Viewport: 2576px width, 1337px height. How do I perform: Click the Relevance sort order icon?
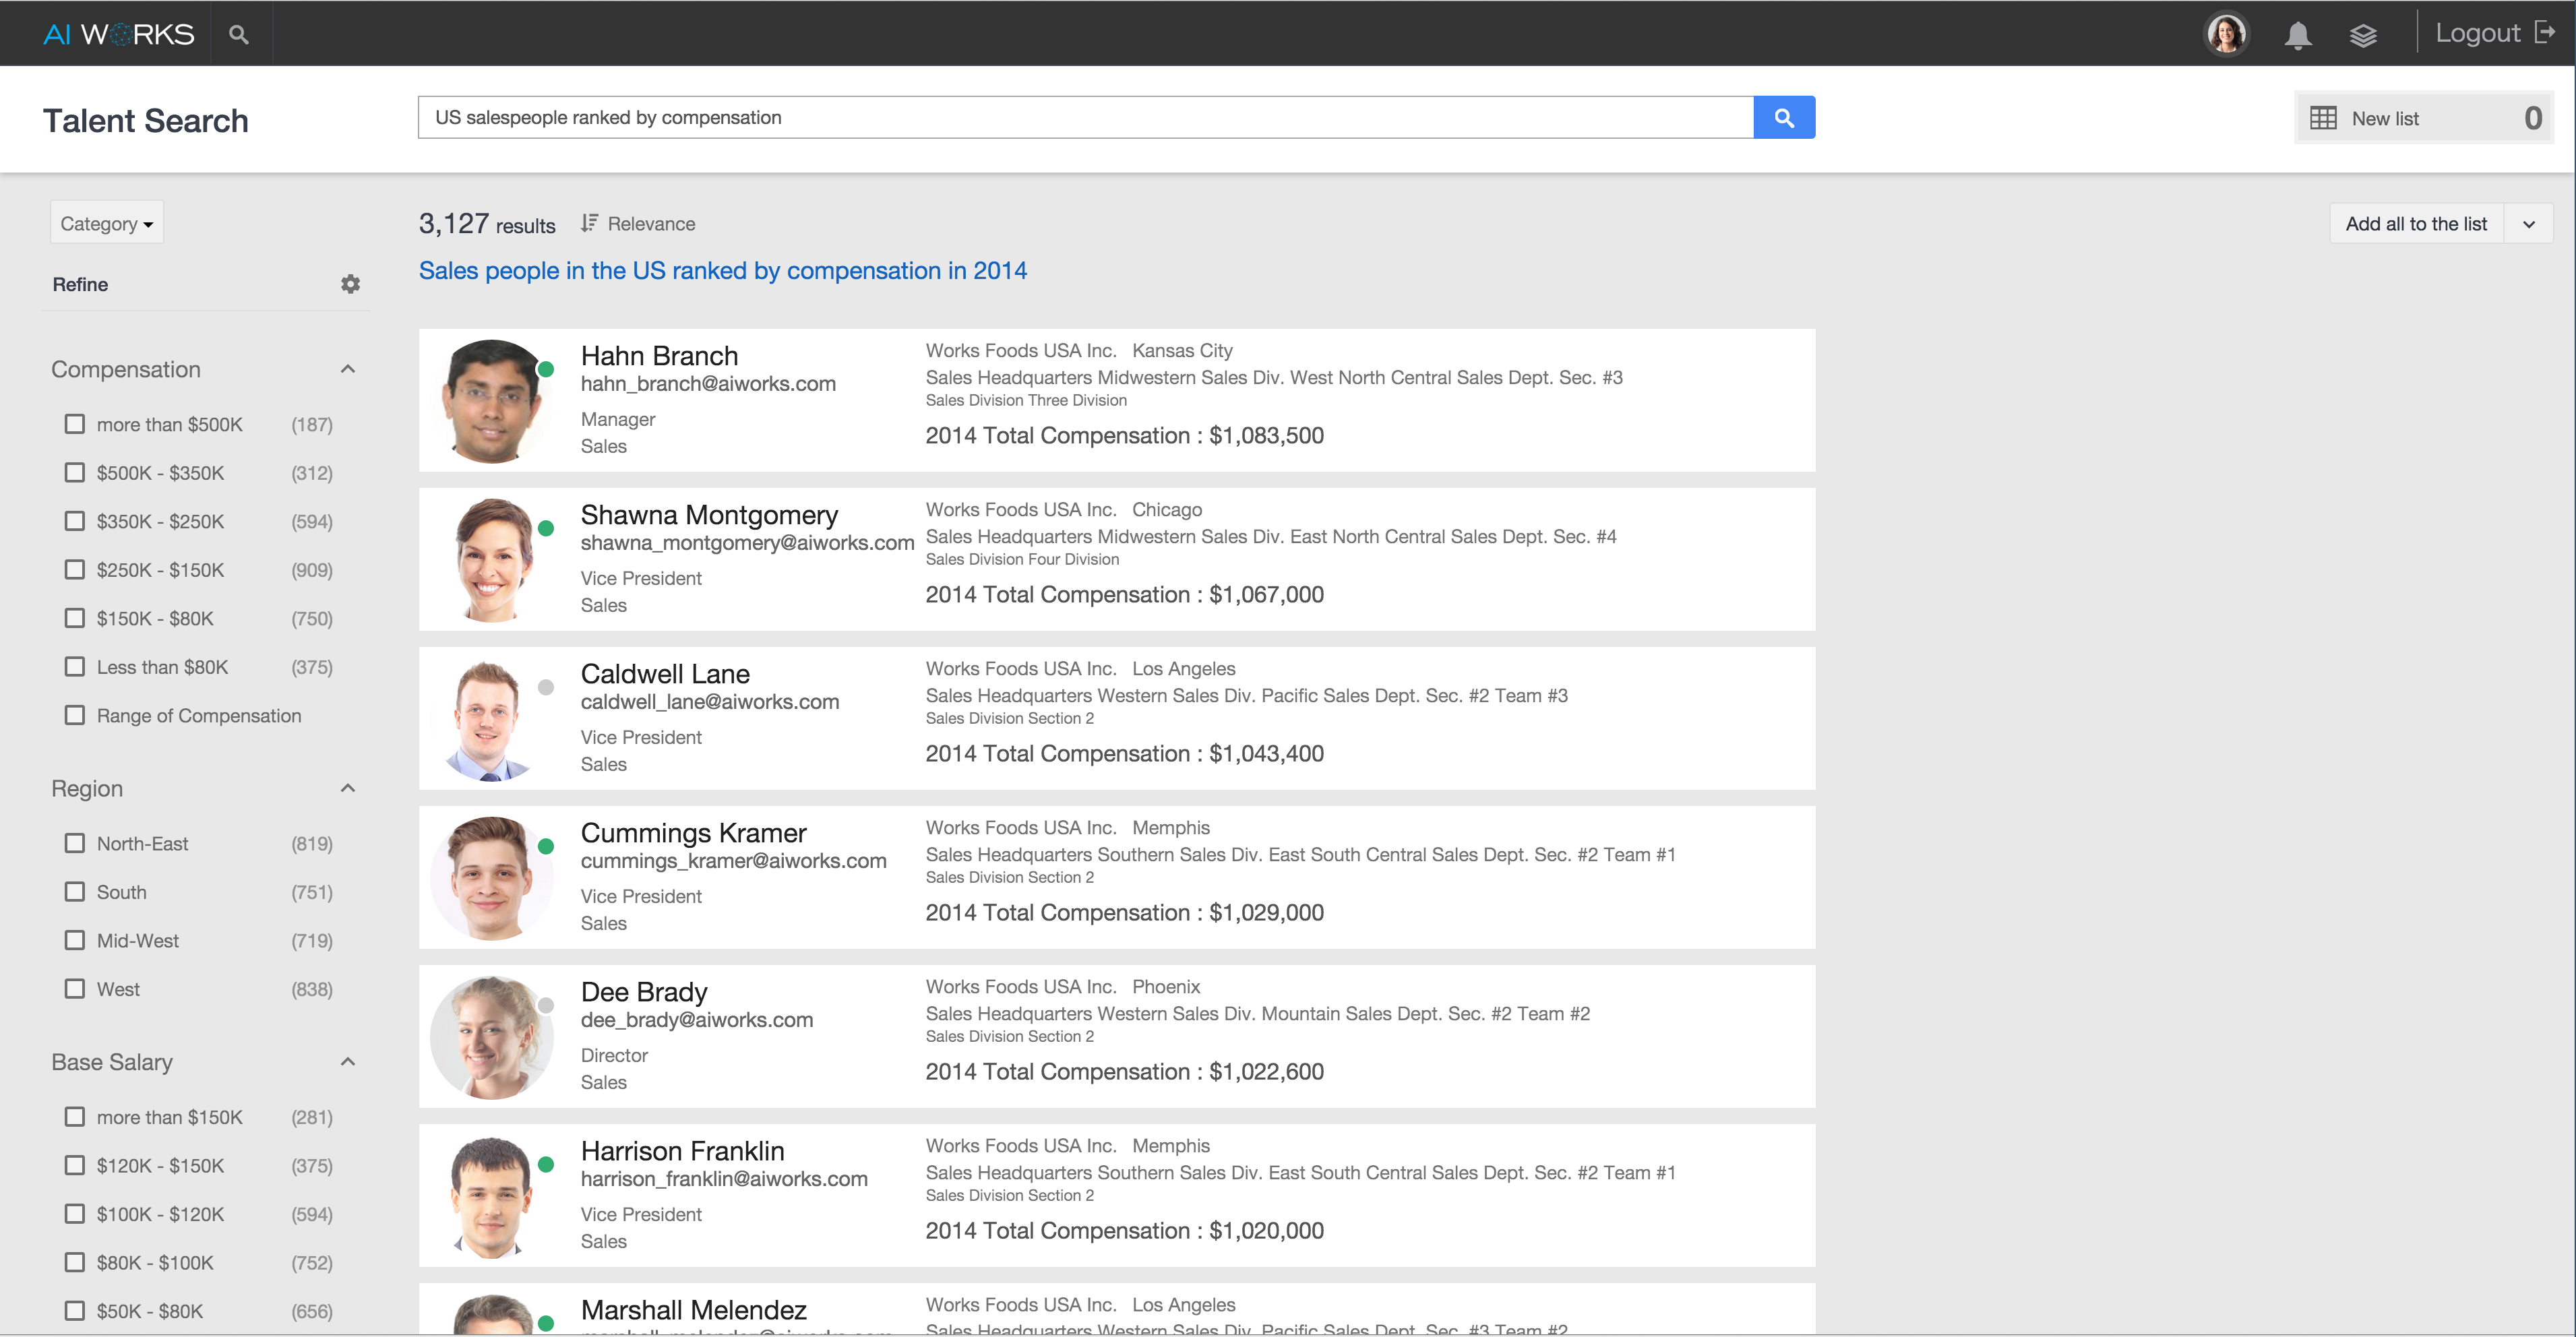coord(589,223)
